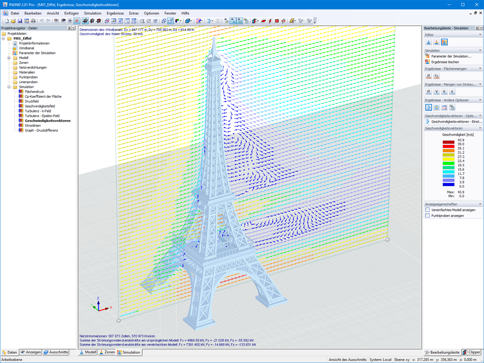Screen dimensions: 484x363
Task: Select the Cp coefficient icon under Flächenmengen
Action: click(436, 76)
